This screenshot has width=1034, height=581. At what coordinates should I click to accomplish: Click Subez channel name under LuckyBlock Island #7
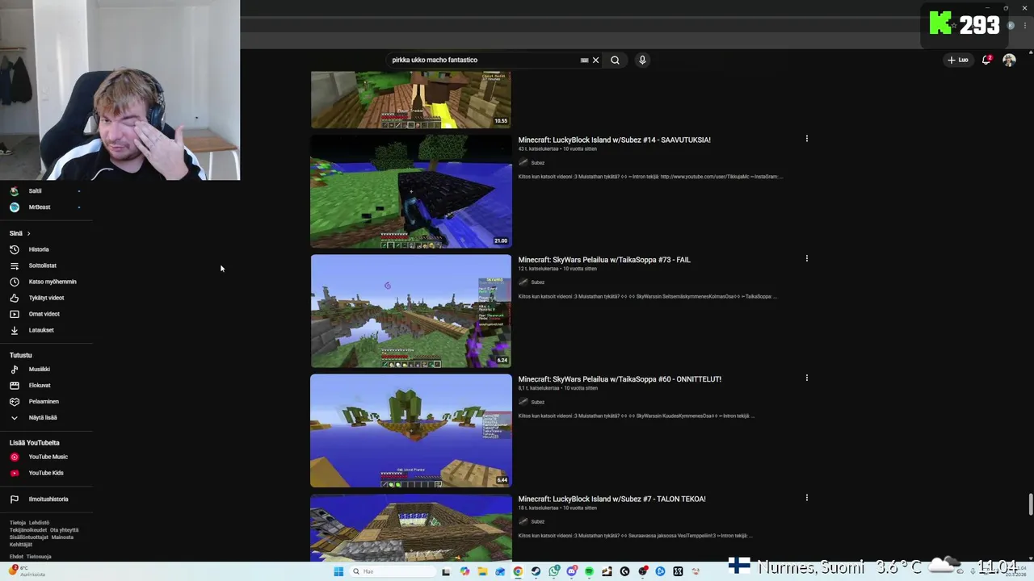click(x=537, y=521)
